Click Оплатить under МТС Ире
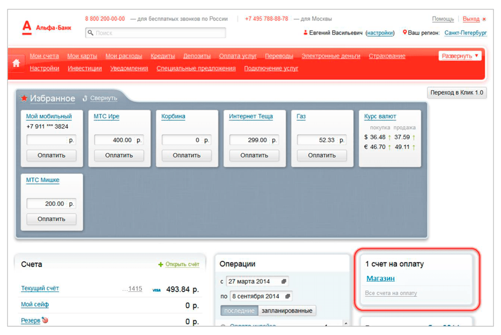This screenshot has height=335, width=501. tap(119, 155)
